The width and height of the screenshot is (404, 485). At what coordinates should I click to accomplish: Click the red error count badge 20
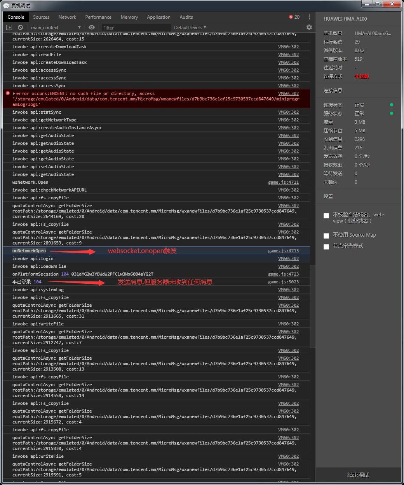pyautogui.click(x=294, y=17)
